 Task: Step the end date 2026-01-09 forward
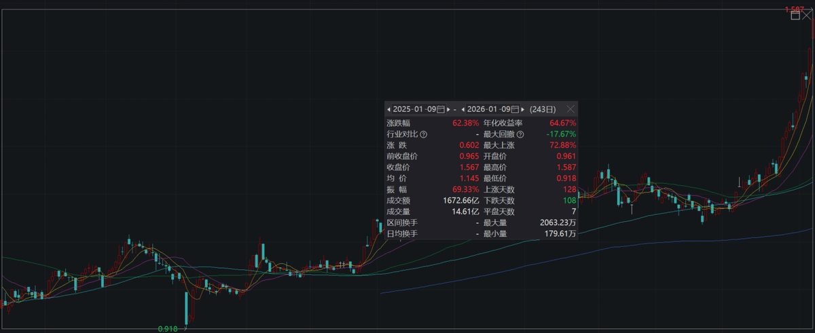(x=523, y=109)
